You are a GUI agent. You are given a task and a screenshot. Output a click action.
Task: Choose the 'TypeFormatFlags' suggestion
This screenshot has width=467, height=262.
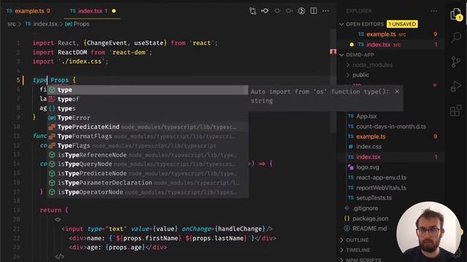click(147, 136)
